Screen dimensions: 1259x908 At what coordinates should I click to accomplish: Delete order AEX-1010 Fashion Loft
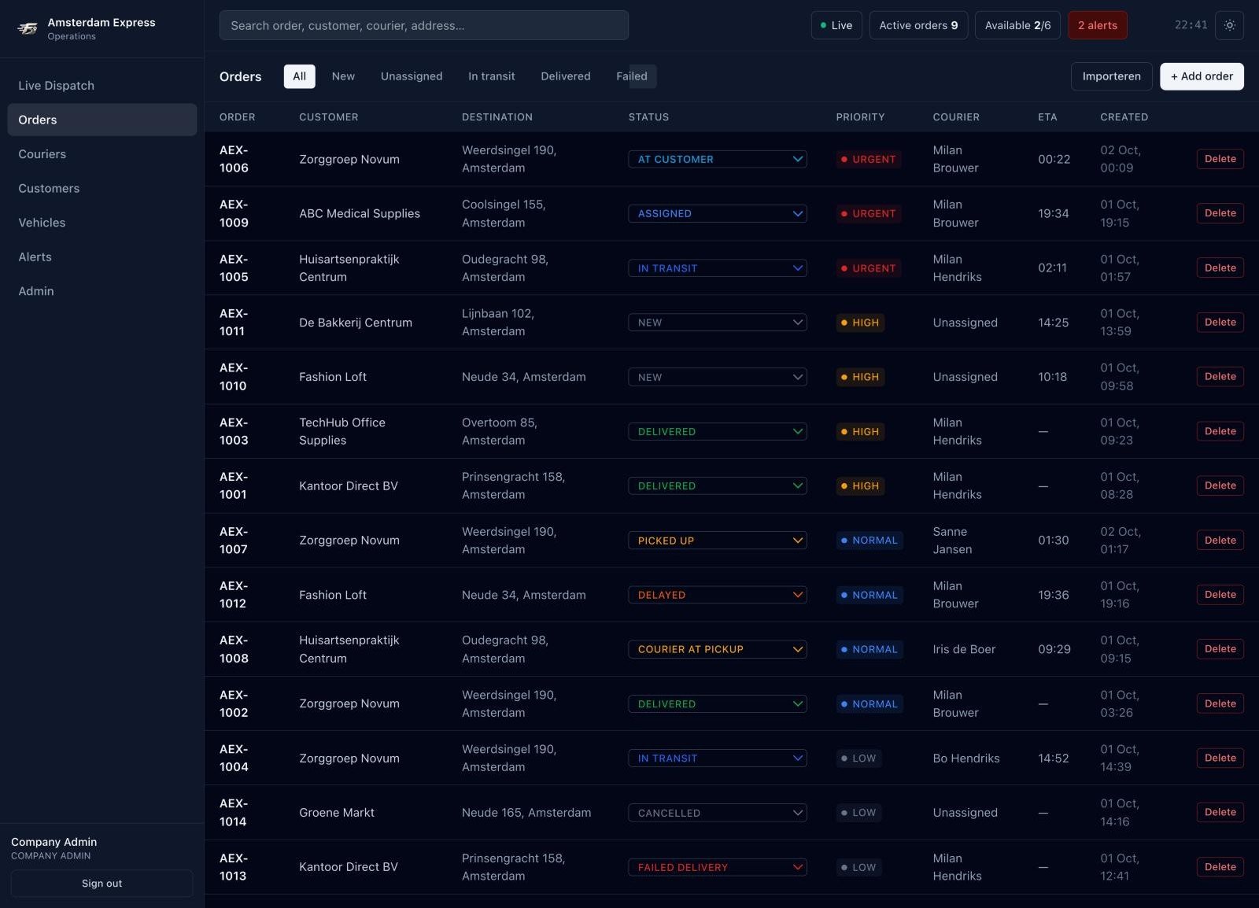[1220, 377]
